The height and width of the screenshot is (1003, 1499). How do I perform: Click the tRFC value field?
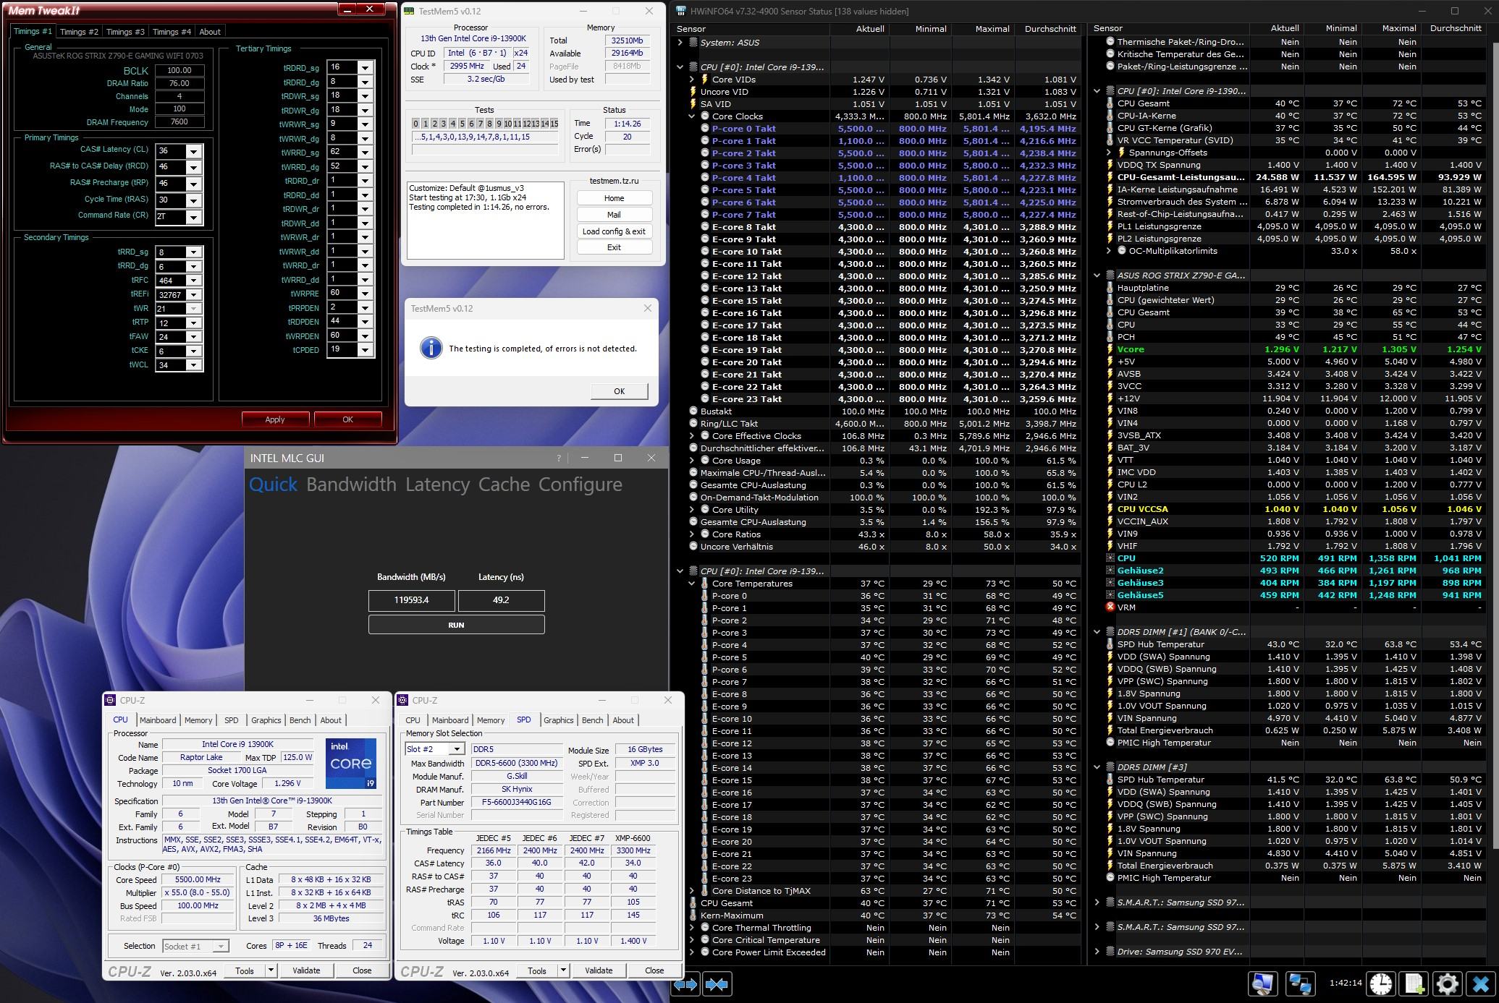tap(171, 281)
